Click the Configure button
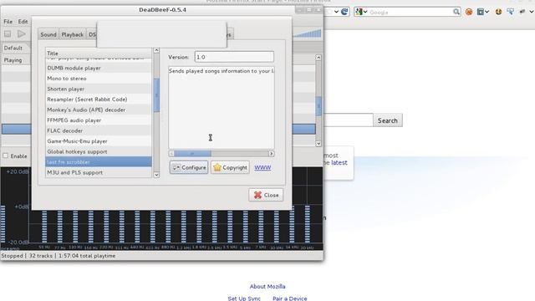The width and height of the screenshot is (535, 301). [189, 167]
